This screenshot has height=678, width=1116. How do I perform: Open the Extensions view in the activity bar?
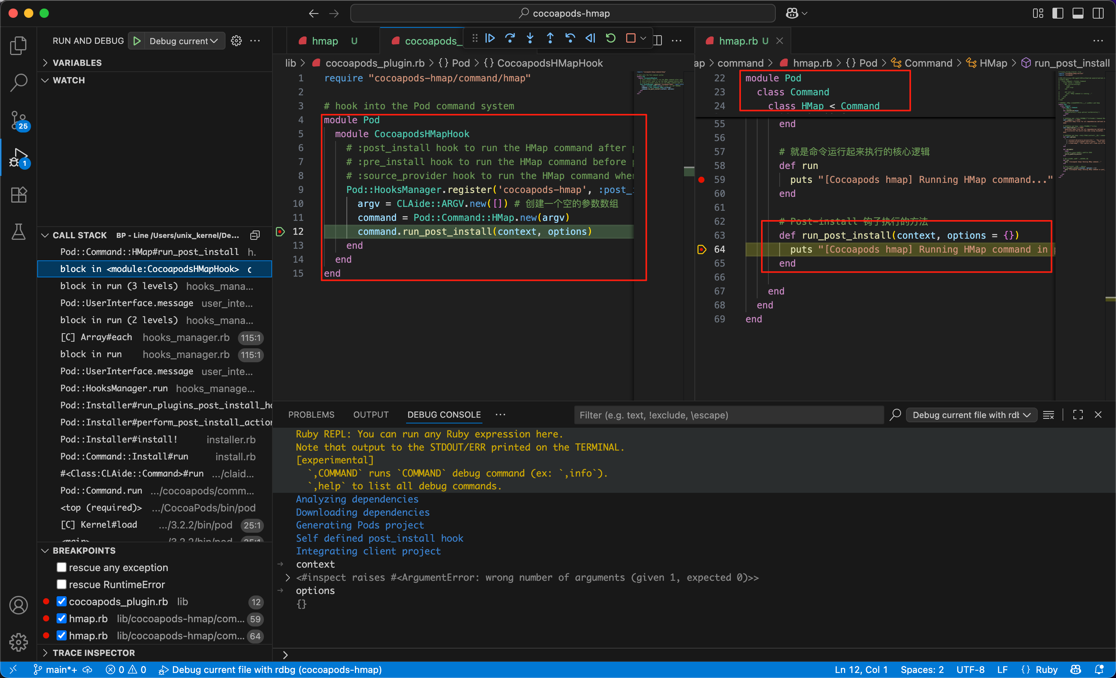(x=19, y=195)
